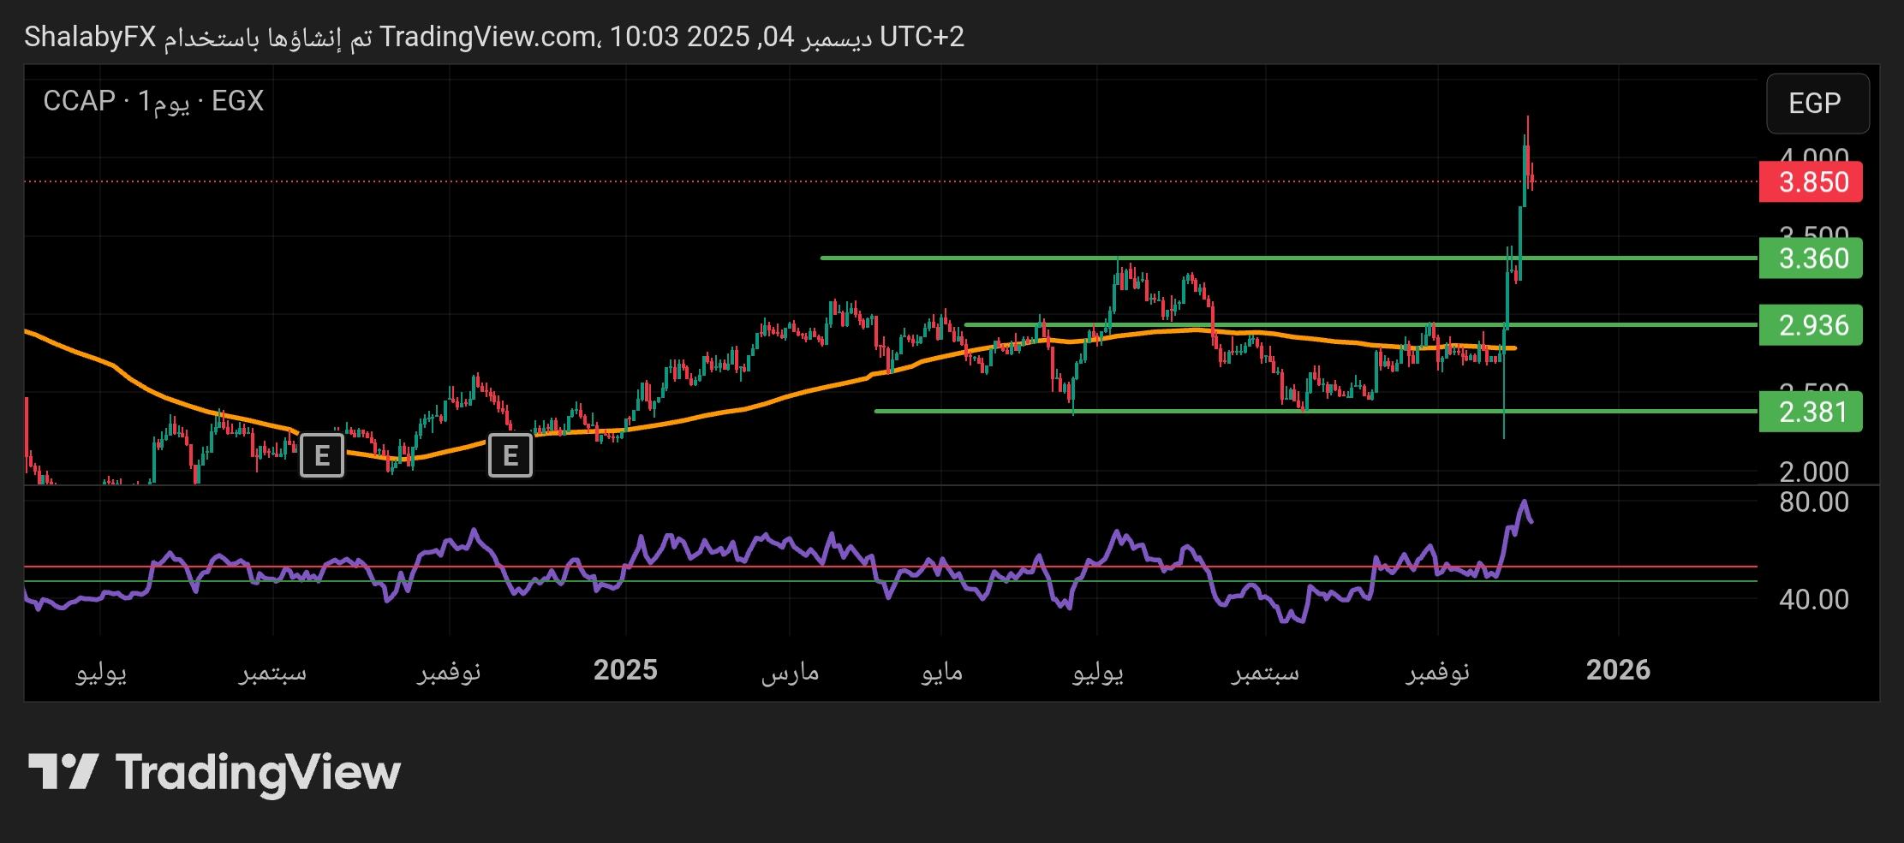Select the green 3.360 price level label

point(1811,258)
